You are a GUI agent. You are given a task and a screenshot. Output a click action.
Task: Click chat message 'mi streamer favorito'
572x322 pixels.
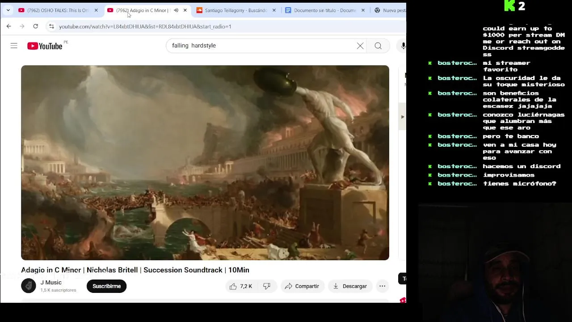pyautogui.click(x=506, y=66)
